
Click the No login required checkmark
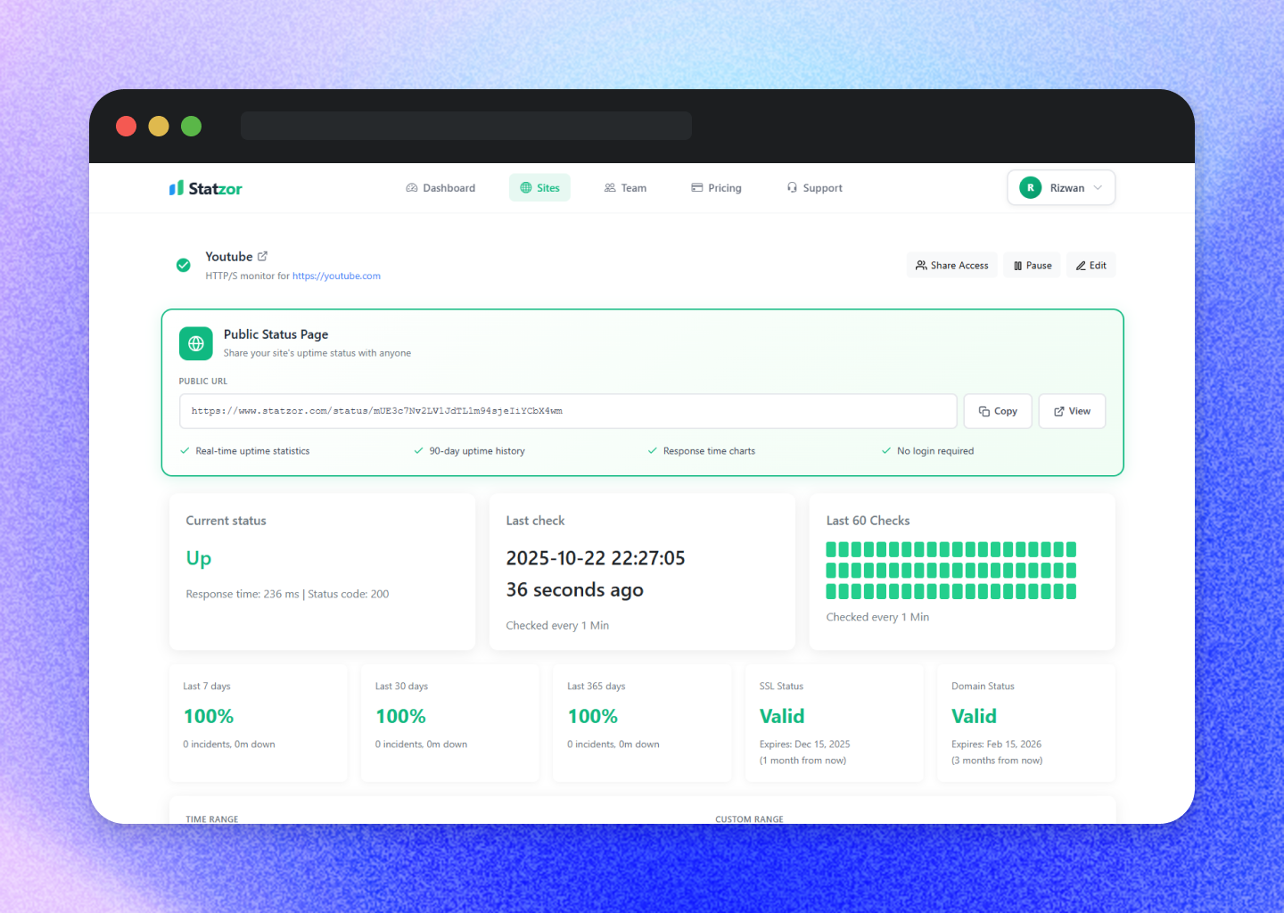point(885,450)
